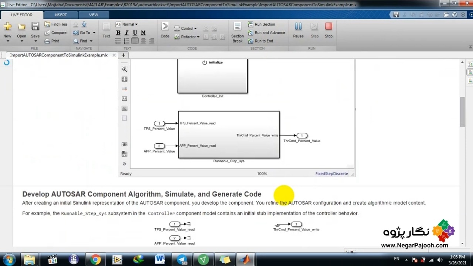Open the Normal text style dropdown

click(127, 24)
